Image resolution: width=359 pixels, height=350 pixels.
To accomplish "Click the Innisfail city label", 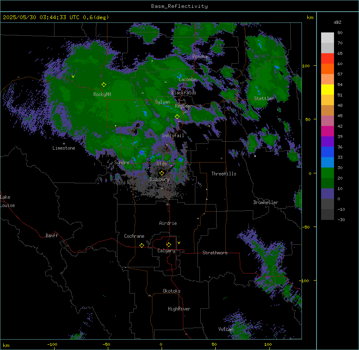I will click(173, 136).
